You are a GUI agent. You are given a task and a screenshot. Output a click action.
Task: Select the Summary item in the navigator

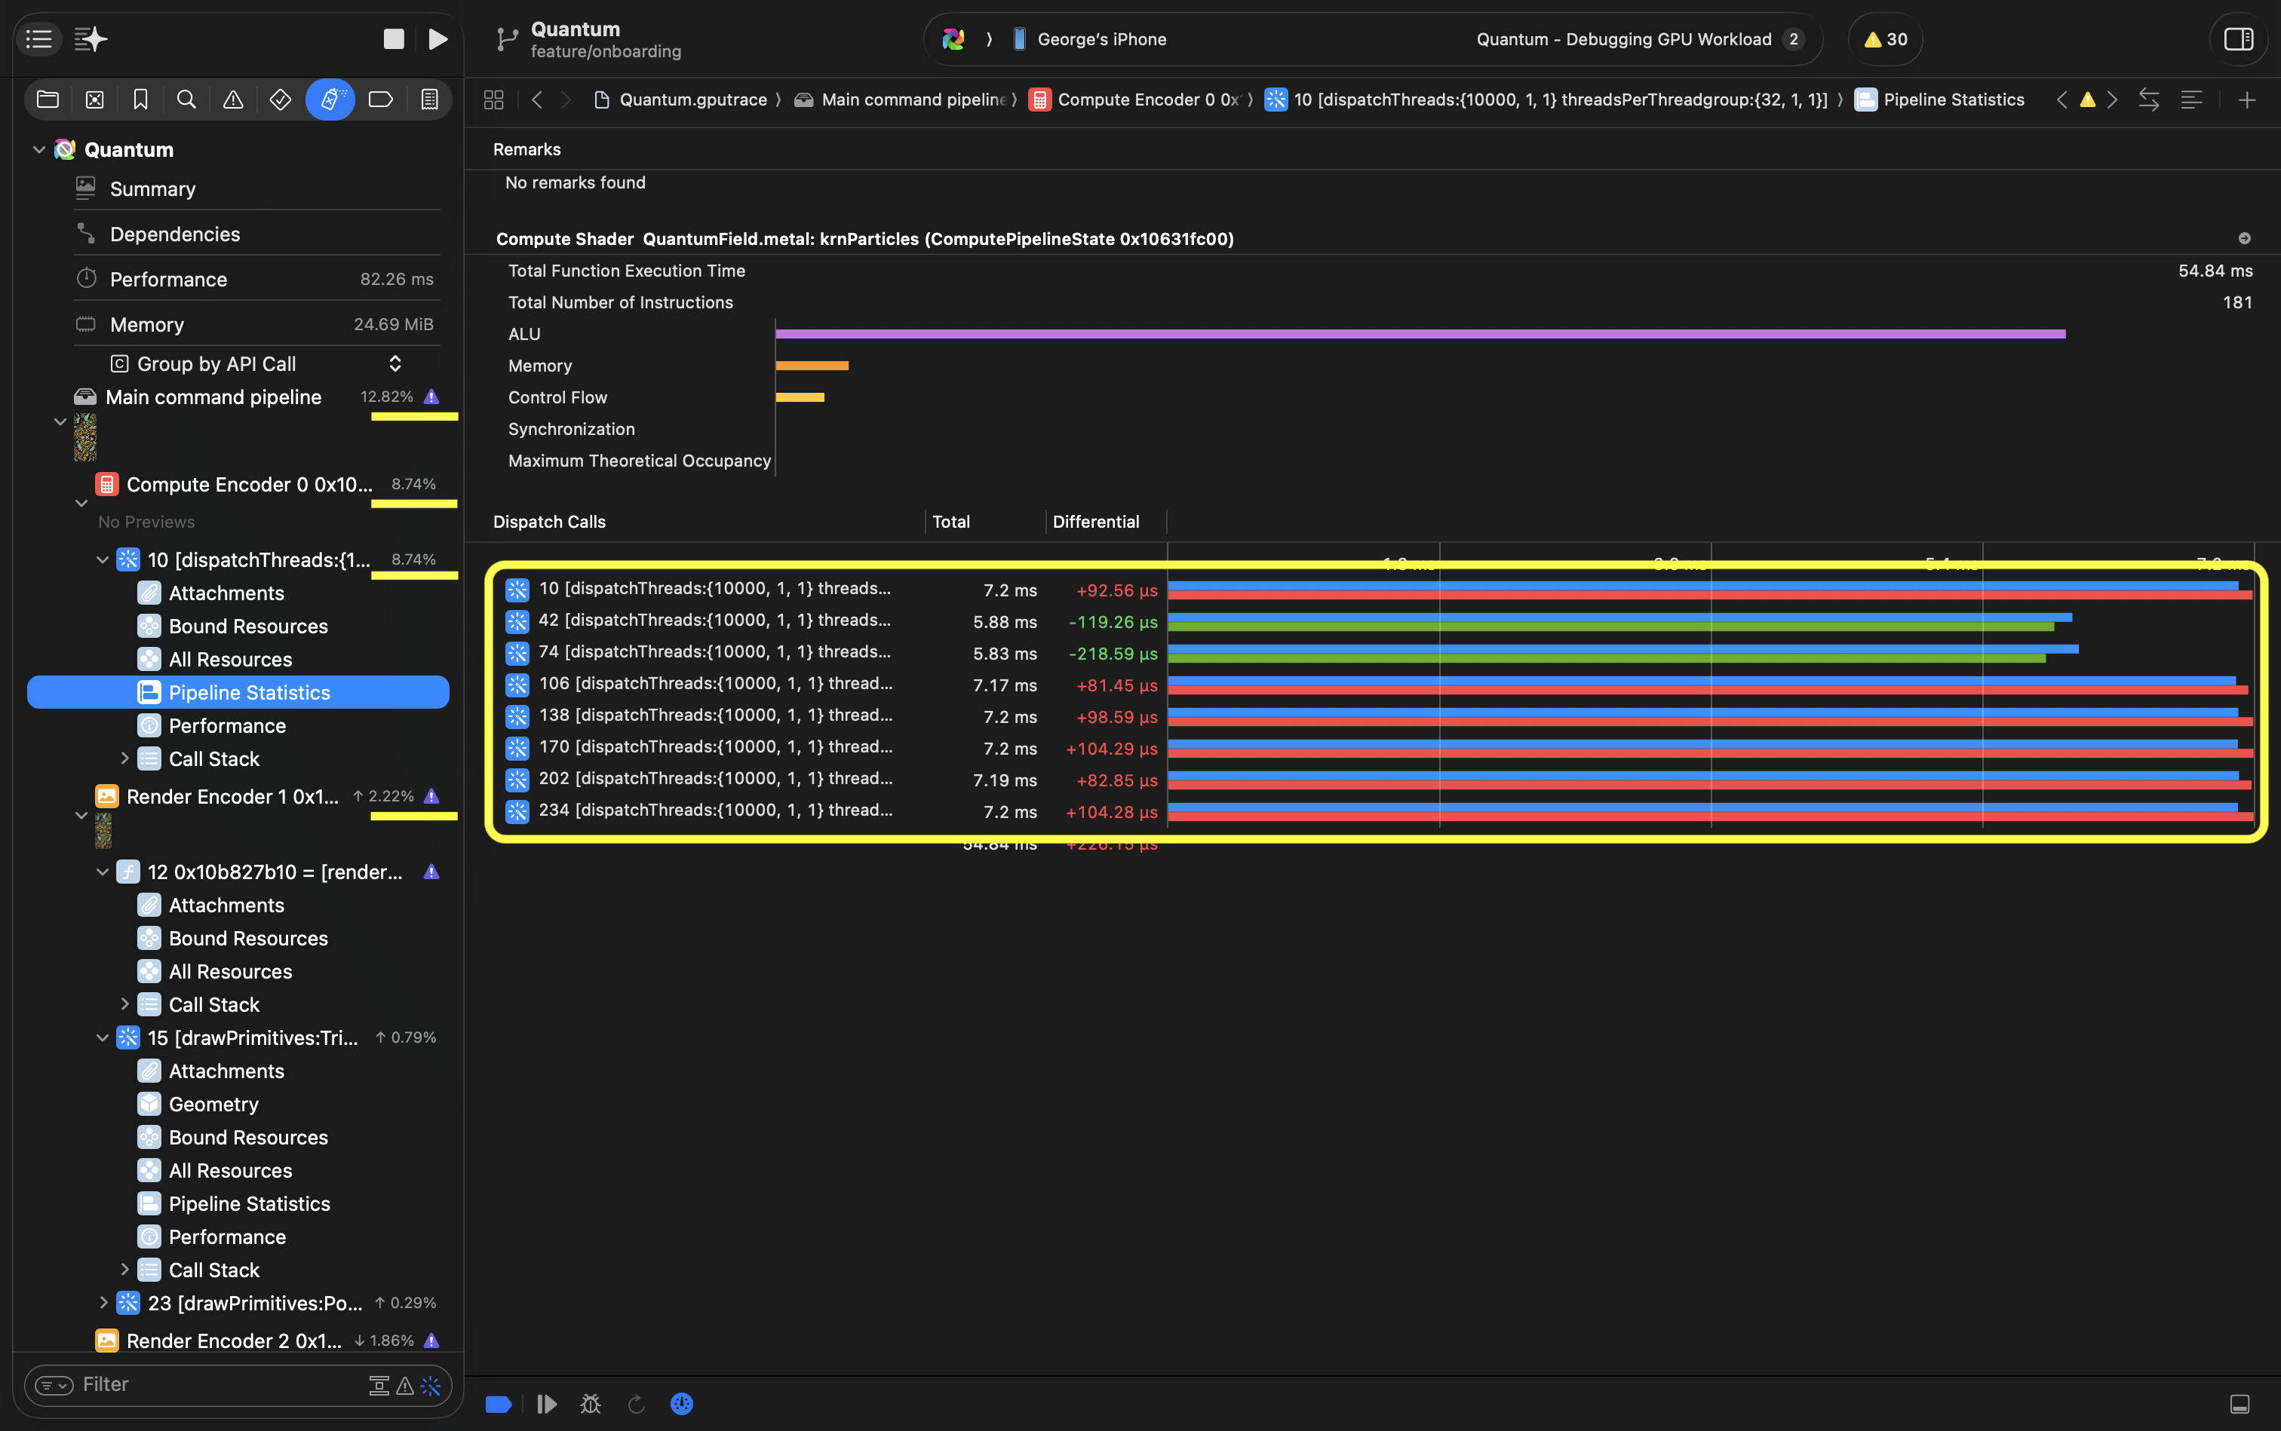point(152,188)
